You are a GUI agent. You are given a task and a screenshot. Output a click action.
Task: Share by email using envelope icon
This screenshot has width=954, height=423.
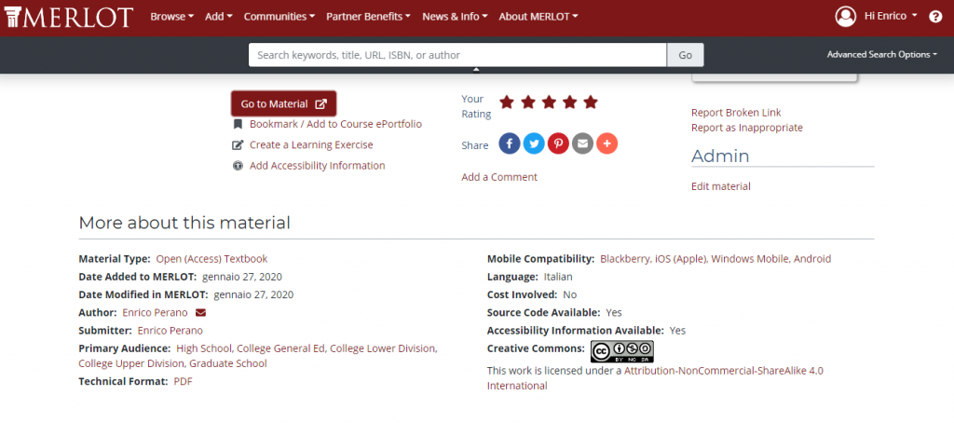[582, 143]
